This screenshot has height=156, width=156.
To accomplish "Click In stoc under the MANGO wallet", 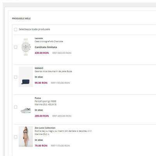I will point(39,77).
